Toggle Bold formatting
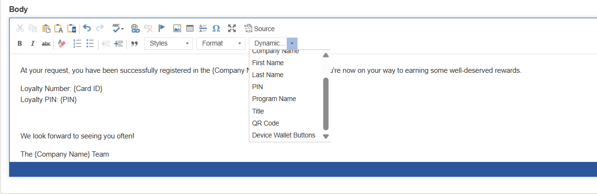This screenshot has width=597, height=194. (x=20, y=44)
